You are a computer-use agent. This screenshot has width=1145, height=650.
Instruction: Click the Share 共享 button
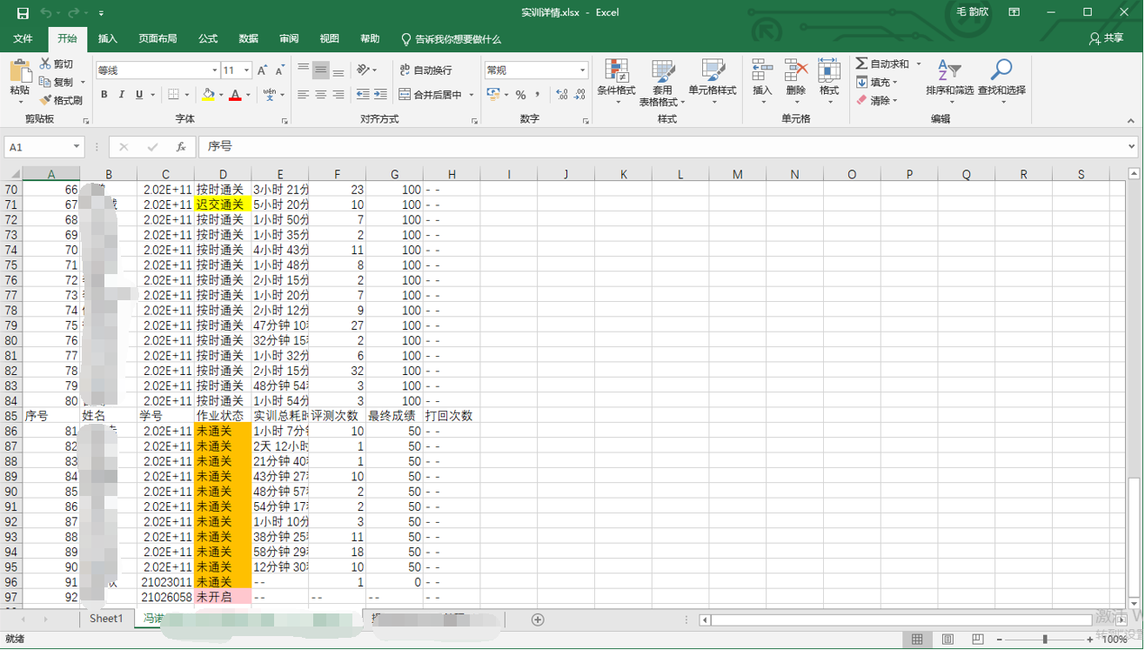coord(1106,39)
